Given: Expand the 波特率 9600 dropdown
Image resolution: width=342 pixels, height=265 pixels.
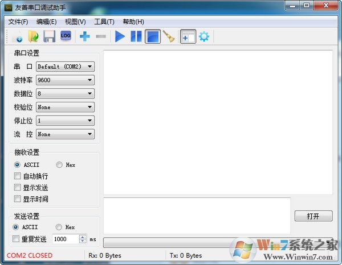Looking at the screenshot, I should coord(65,80).
